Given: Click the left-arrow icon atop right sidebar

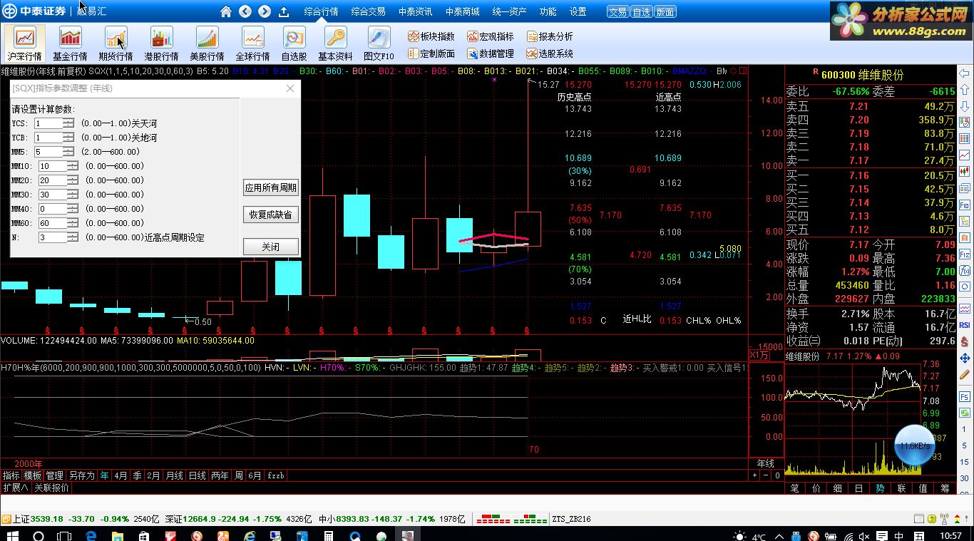Looking at the screenshot, I should [x=965, y=73].
